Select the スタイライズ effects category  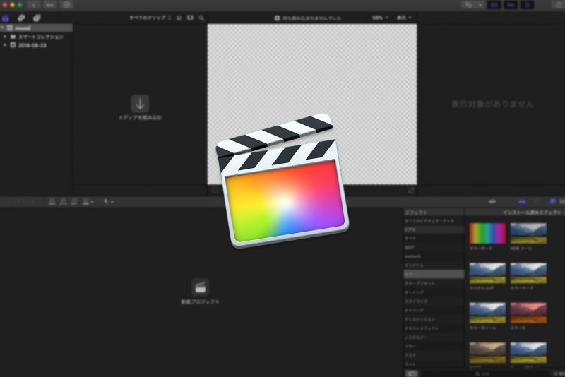click(434, 301)
